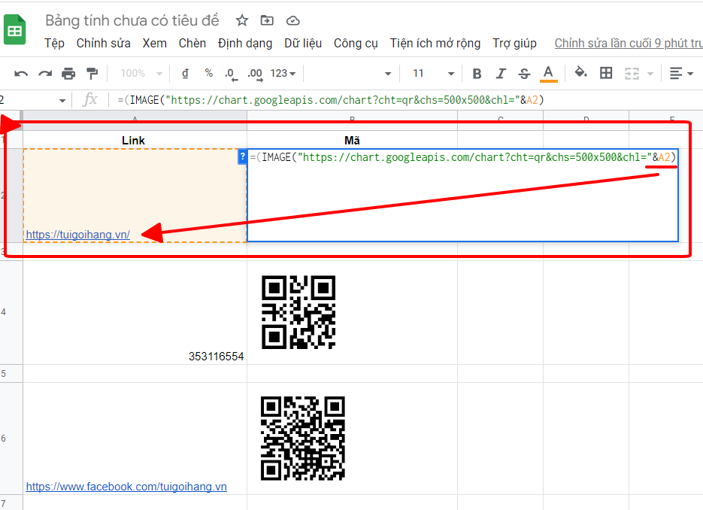
Task: Open the 123 number format dropdown
Action: [283, 74]
